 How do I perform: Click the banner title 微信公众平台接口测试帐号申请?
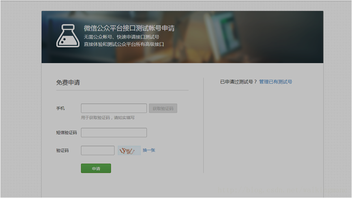click(x=129, y=28)
